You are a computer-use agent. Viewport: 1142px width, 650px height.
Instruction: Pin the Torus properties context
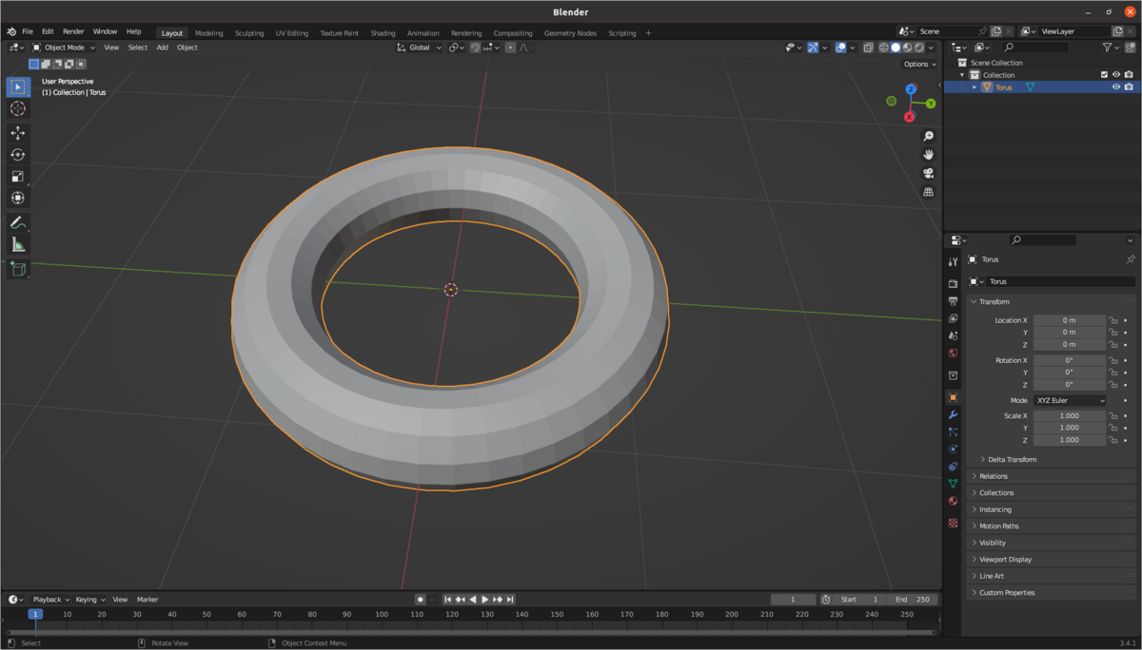1131,259
